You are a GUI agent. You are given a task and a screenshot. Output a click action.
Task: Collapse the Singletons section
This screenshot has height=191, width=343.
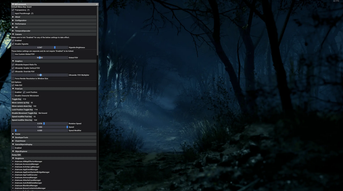[x=54, y=158]
